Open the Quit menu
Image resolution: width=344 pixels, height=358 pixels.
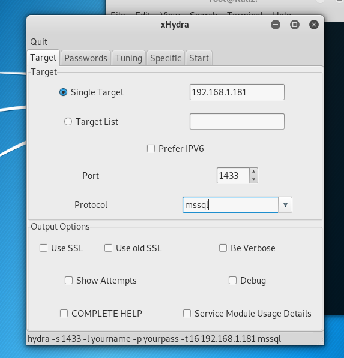click(x=38, y=42)
